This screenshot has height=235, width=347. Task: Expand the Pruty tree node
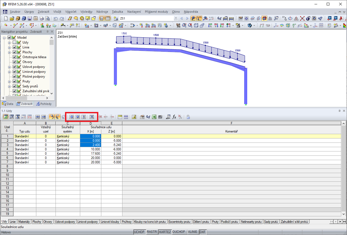(9, 81)
